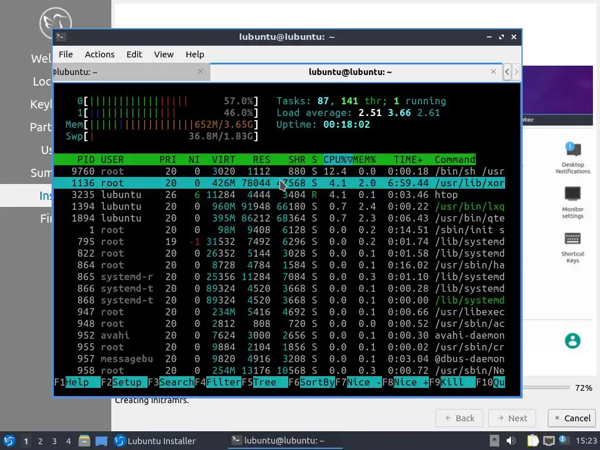Switch to workspace 1
The image size is (600, 450).
[26, 441]
